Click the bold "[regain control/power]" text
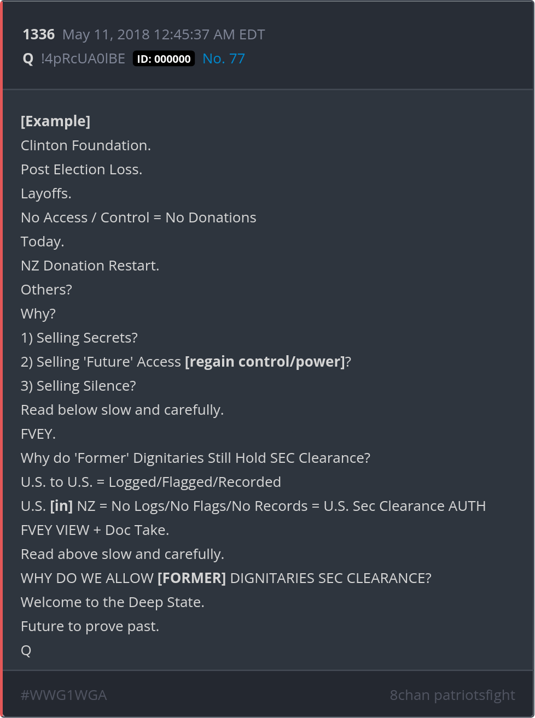The height and width of the screenshot is (718, 535). pyautogui.click(x=265, y=362)
